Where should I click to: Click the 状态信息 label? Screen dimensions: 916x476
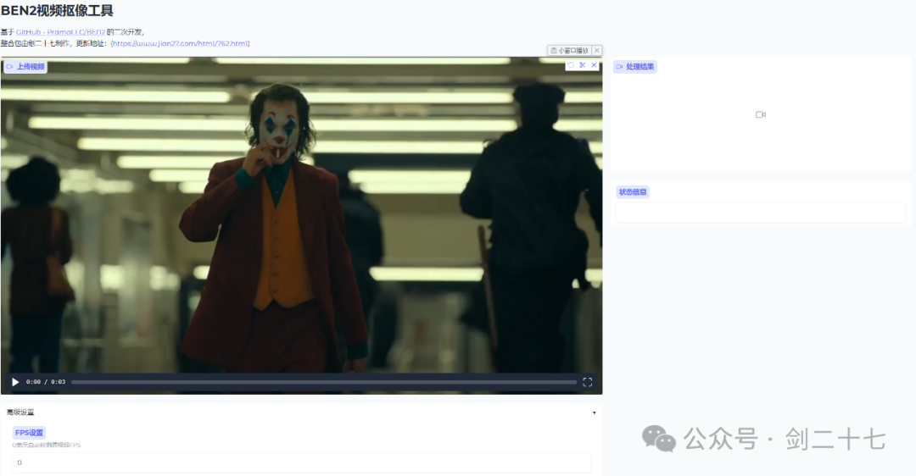(x=633, y=192)
